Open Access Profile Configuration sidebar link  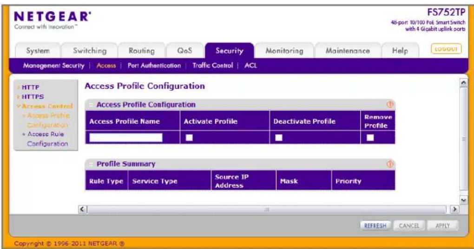(x=48, y=120)
